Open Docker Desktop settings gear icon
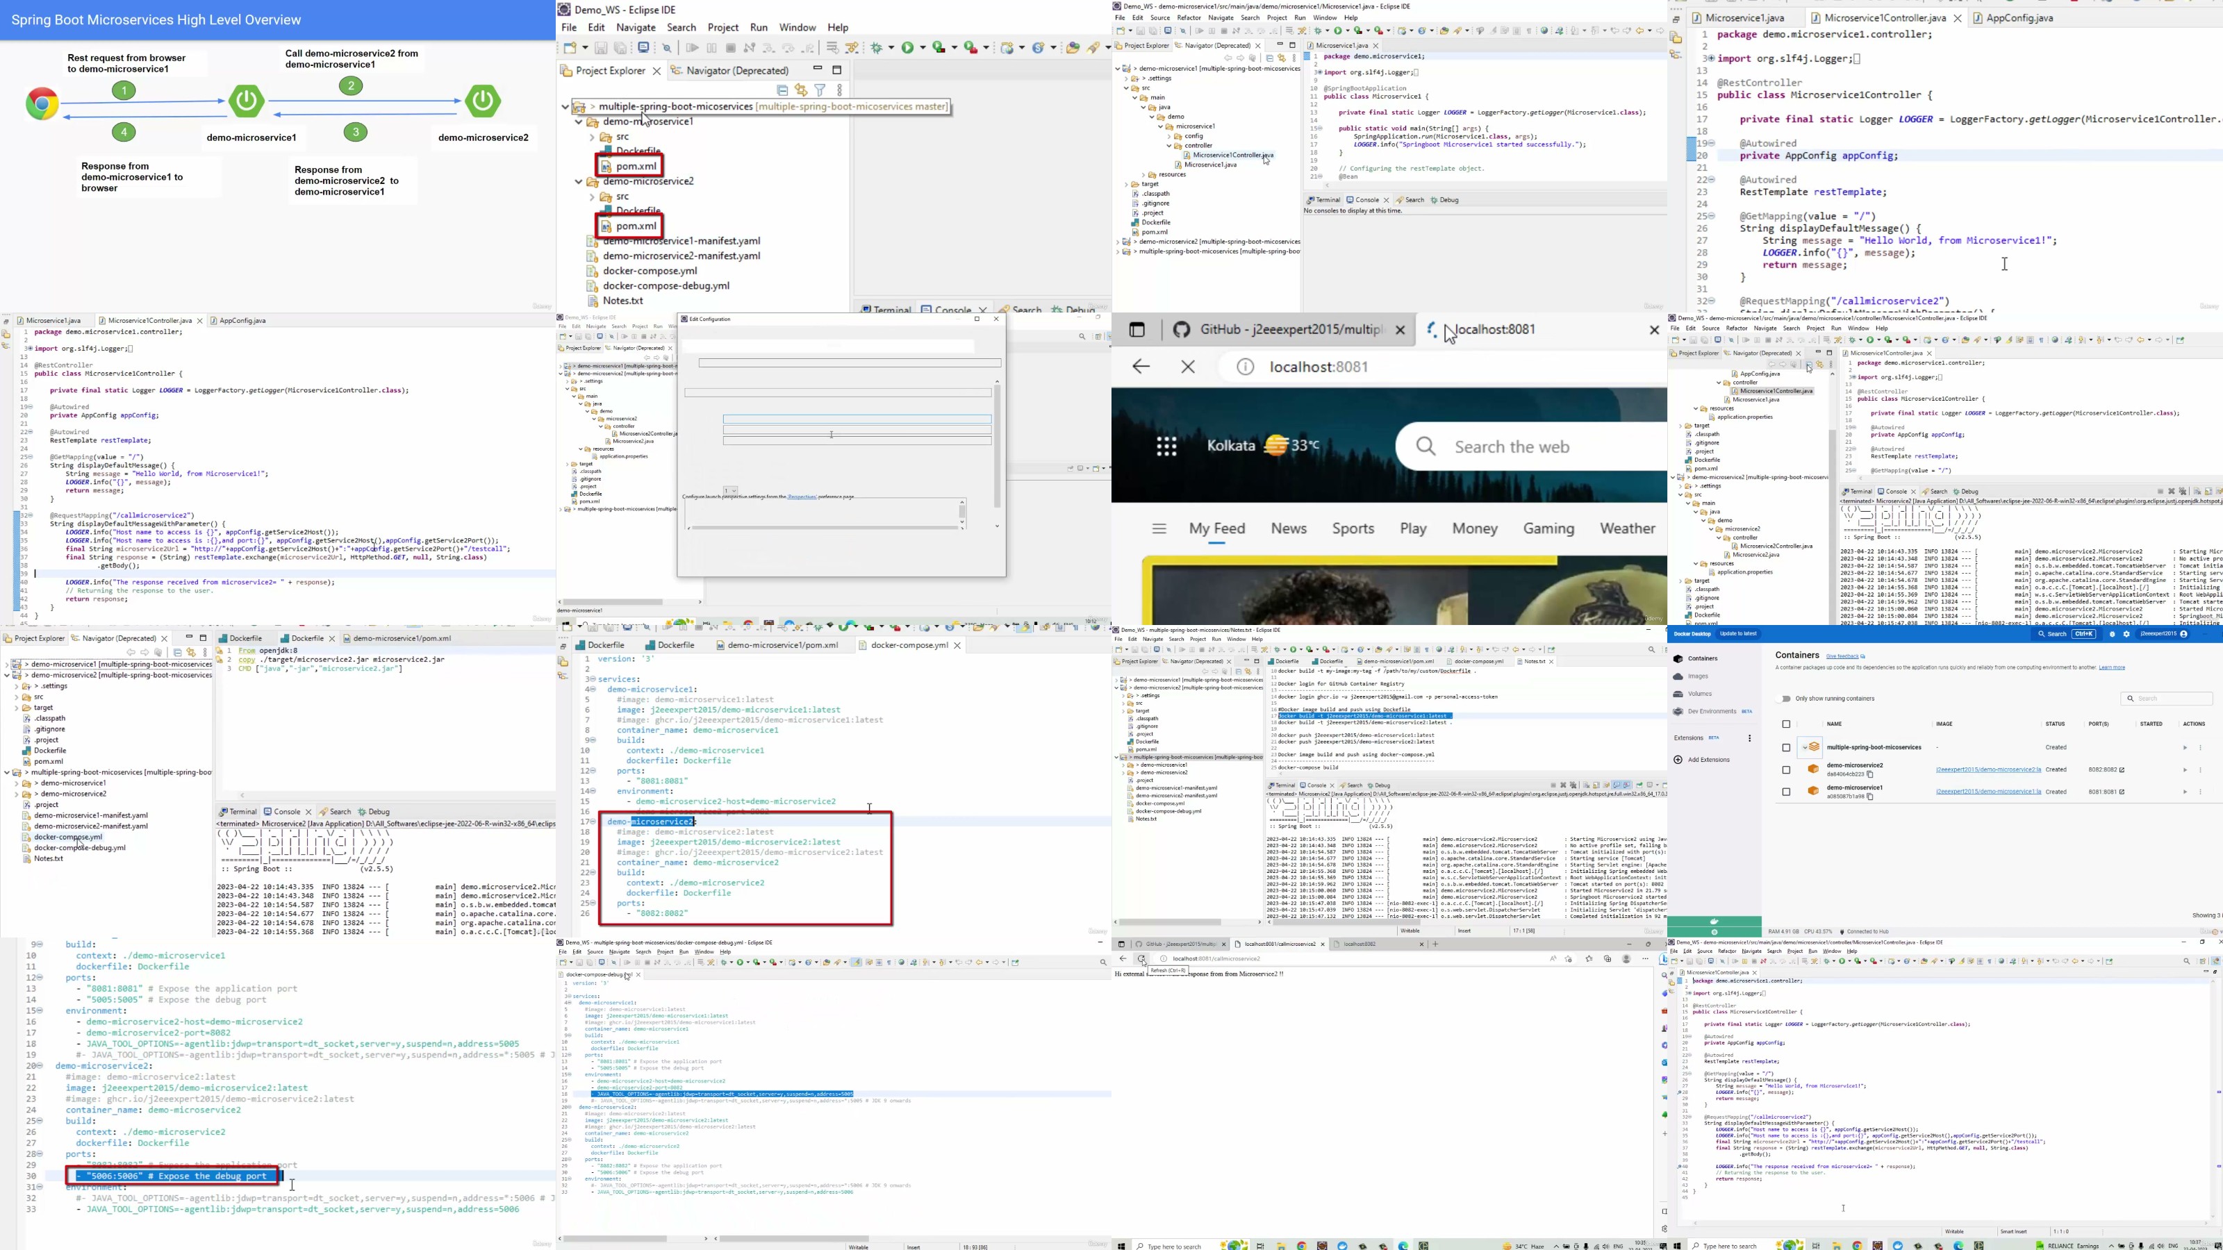 coord(2126,634)
